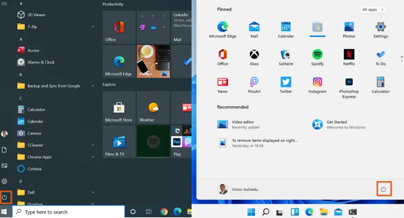Click the hamburger menu in Start
Viewport: 404px width, 218px height.
point(4,3)
